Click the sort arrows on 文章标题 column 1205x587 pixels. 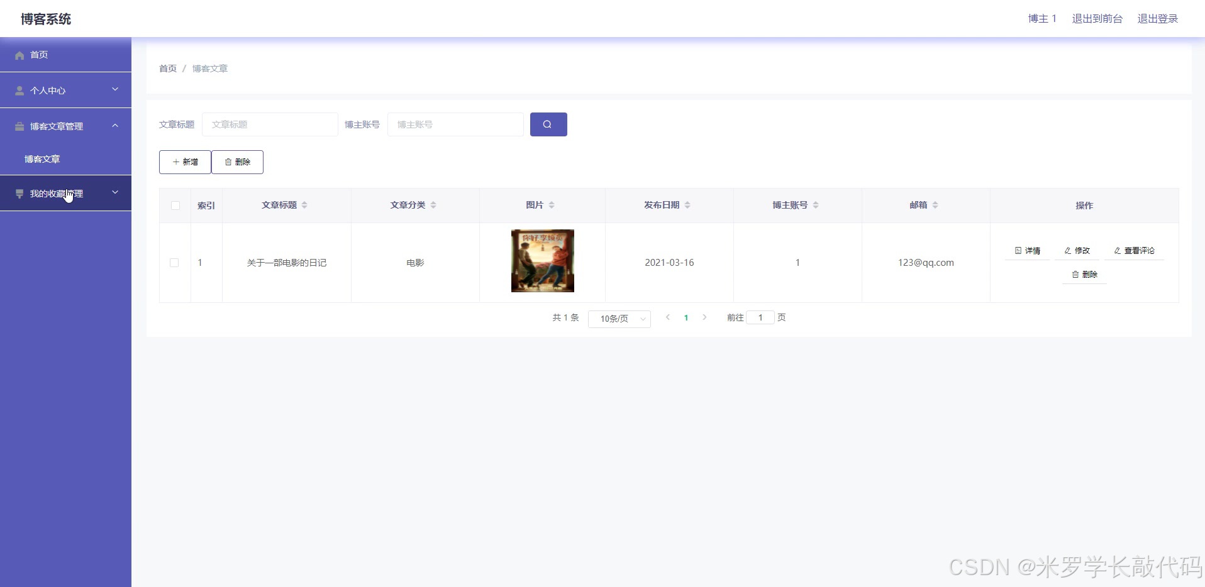[304, 204]
